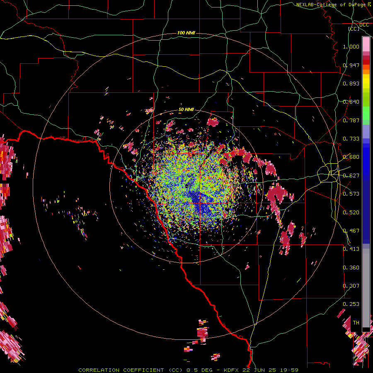
Task: Click the 0.467 color scale label
Action: (351, 231)
